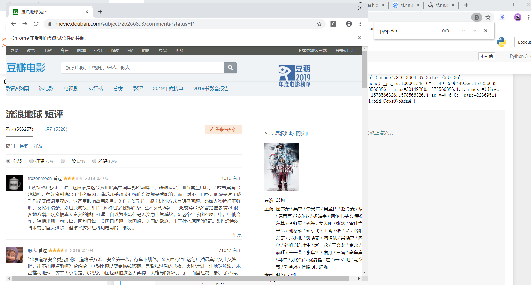Screen dimensions: 531x285
Task: Open the 音乐 section in top bar
Action: (65, 51)
